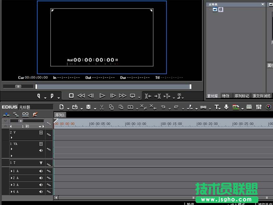Mute the 1 VA track audio output
This screenshot has width=273, height=205.
[41, 150]
